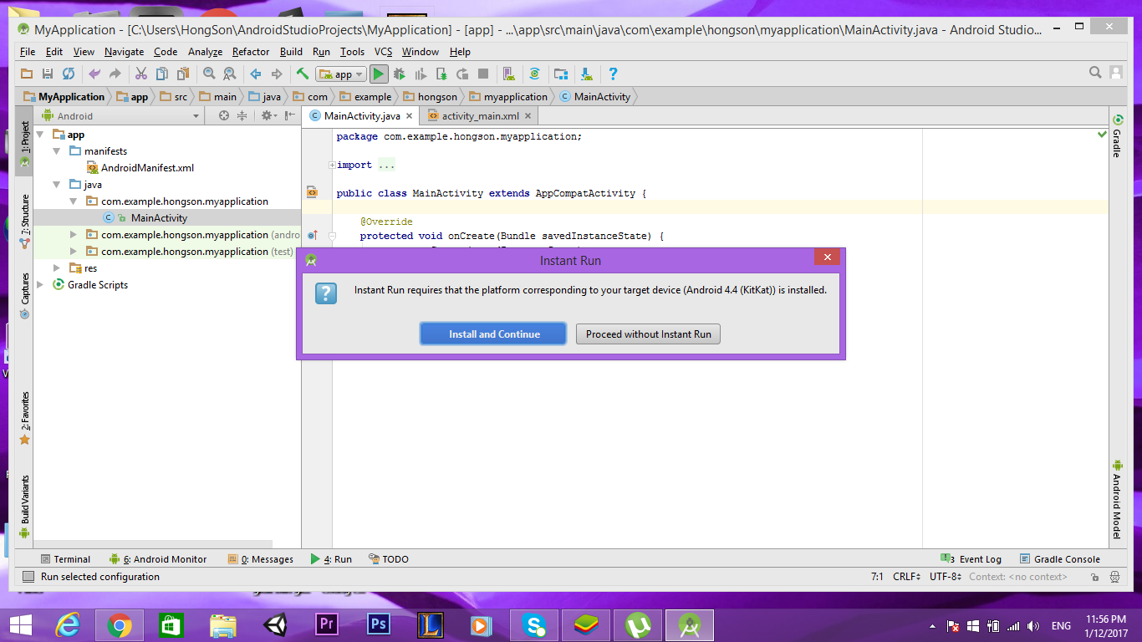Screen dimensions: 1142x642
Task: Open the Event Log tool window
Action: [x=971, y=559]
